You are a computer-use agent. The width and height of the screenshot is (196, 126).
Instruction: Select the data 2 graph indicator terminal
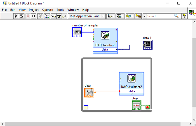tap(147, 45)
